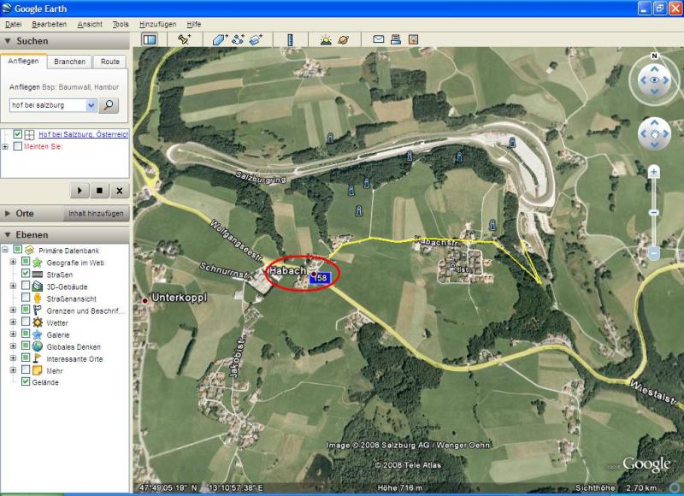Image resolution: width=684 pixels, height=496 pixels.
Task: Switch to the Route tab
Action: coord(110,62)
